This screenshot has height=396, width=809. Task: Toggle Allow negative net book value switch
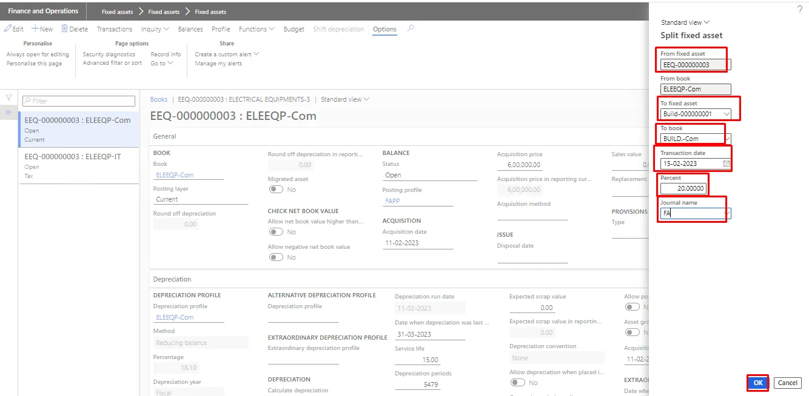tap(277, 257)
